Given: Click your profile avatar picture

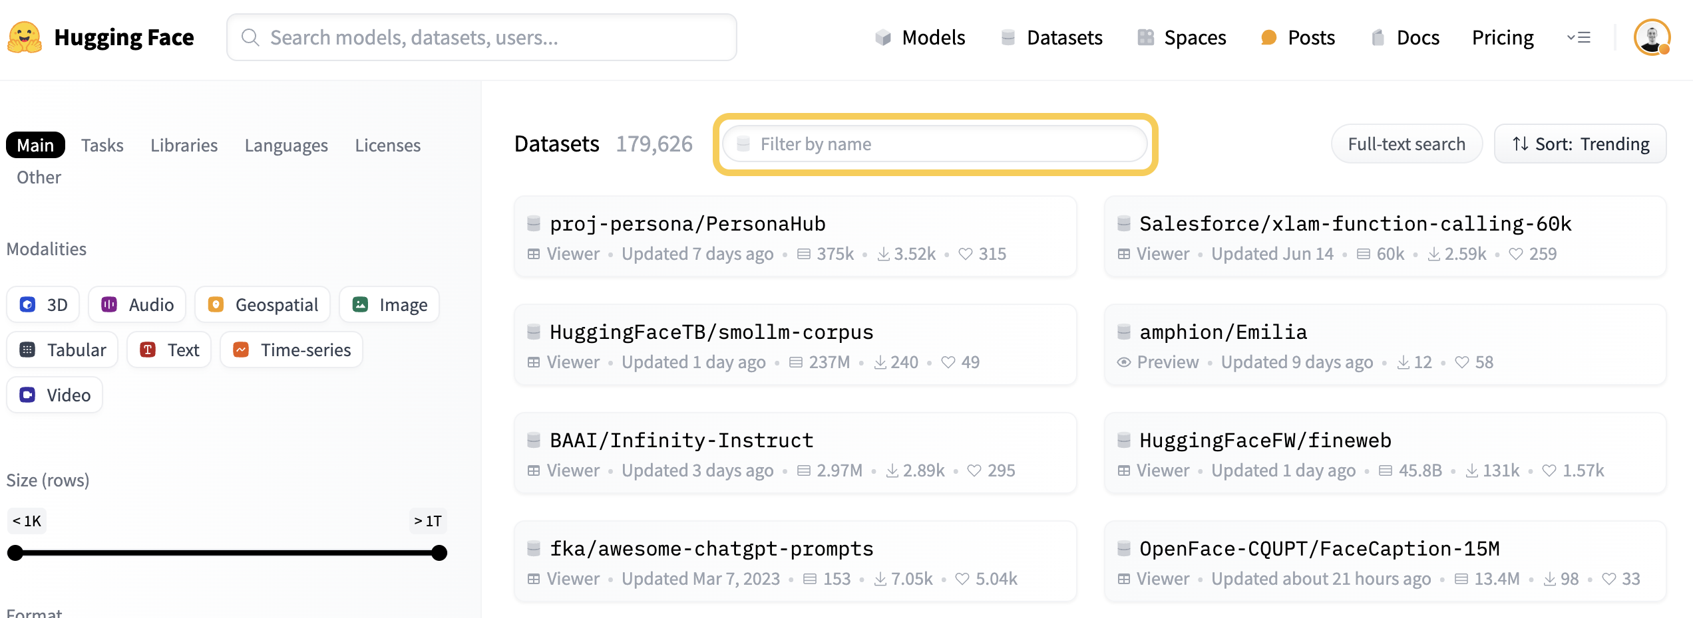Looking at the screenshot, I should pyautogui.click(x=1652, y=37).
